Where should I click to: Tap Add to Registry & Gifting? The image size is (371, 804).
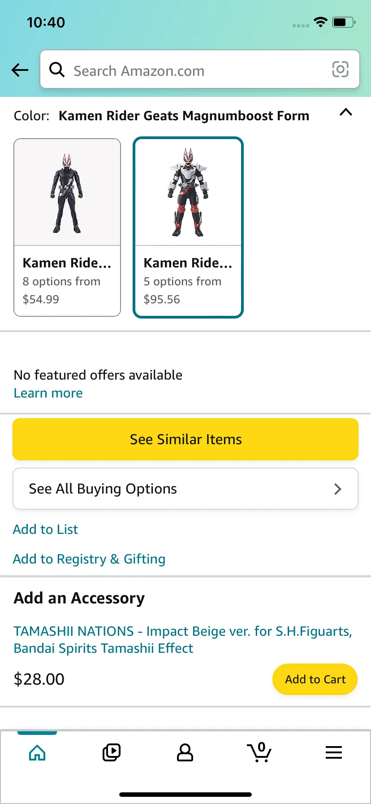click(89, 559)
